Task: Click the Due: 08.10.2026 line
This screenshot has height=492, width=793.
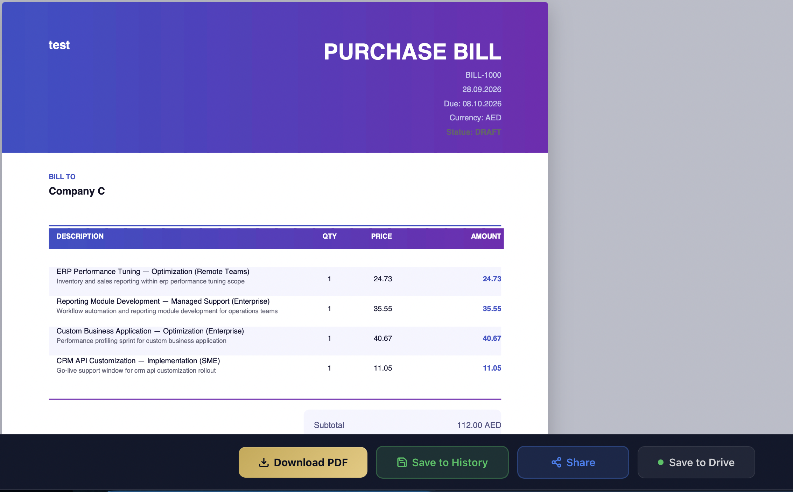Action: [472, 104]
